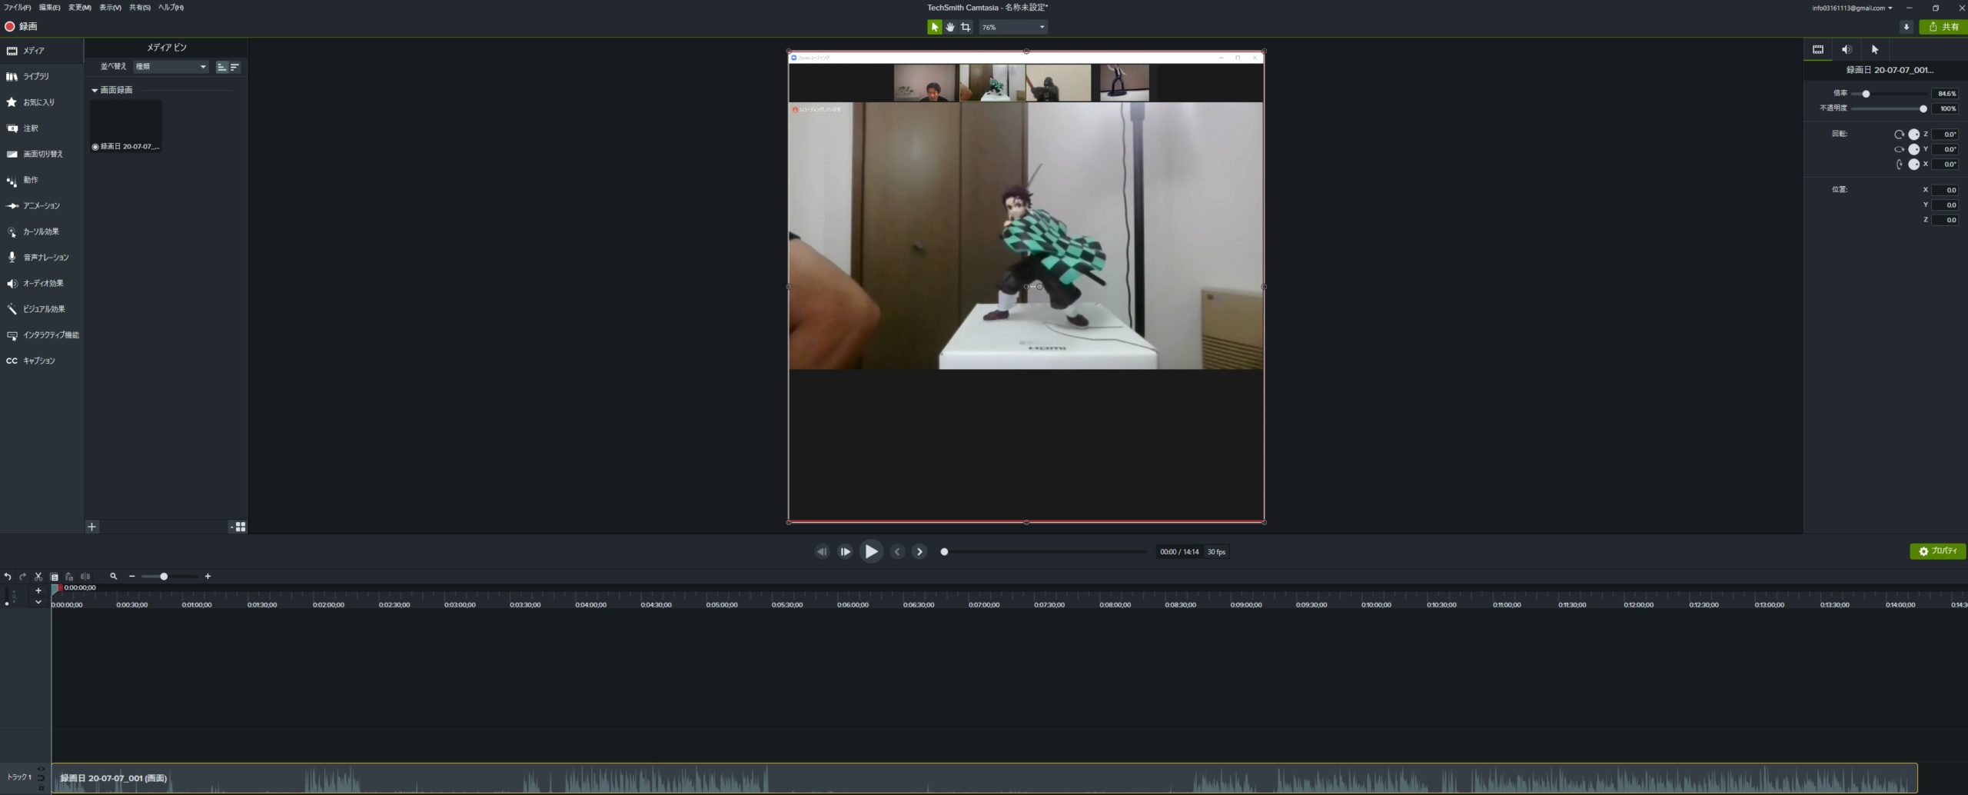Play the video preview
Viewport: 1968px width, 795px height.
click(x=871, y=552)
